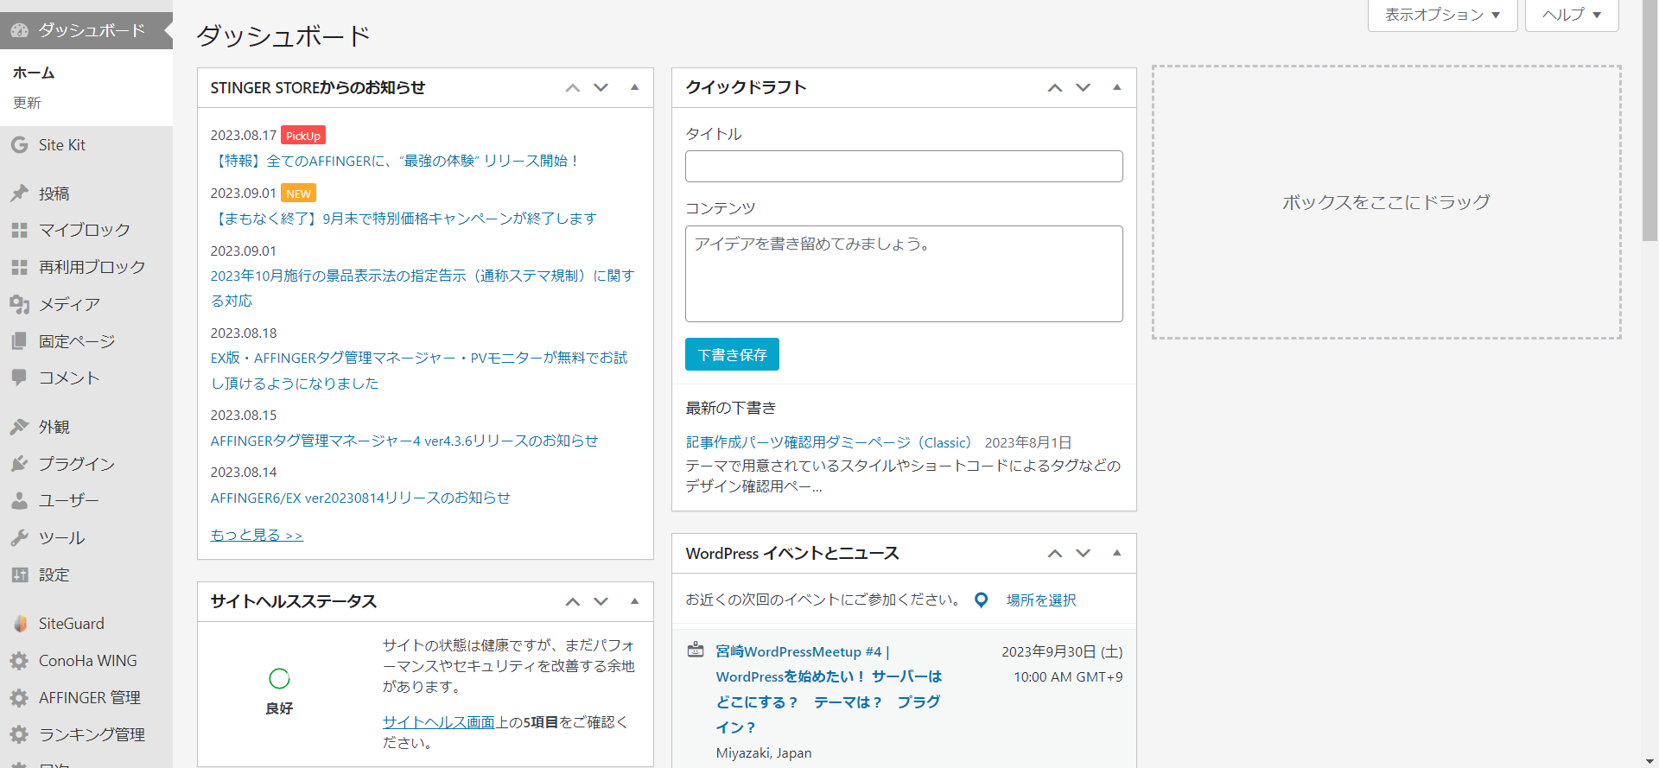Click the pushpin icon for 投稿
The width and height of the screenshot is (1659, 768).
(x=19, y=194)
